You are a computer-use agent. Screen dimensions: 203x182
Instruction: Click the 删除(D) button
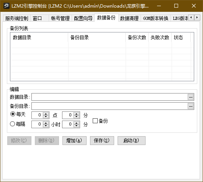tap(47, 140)
